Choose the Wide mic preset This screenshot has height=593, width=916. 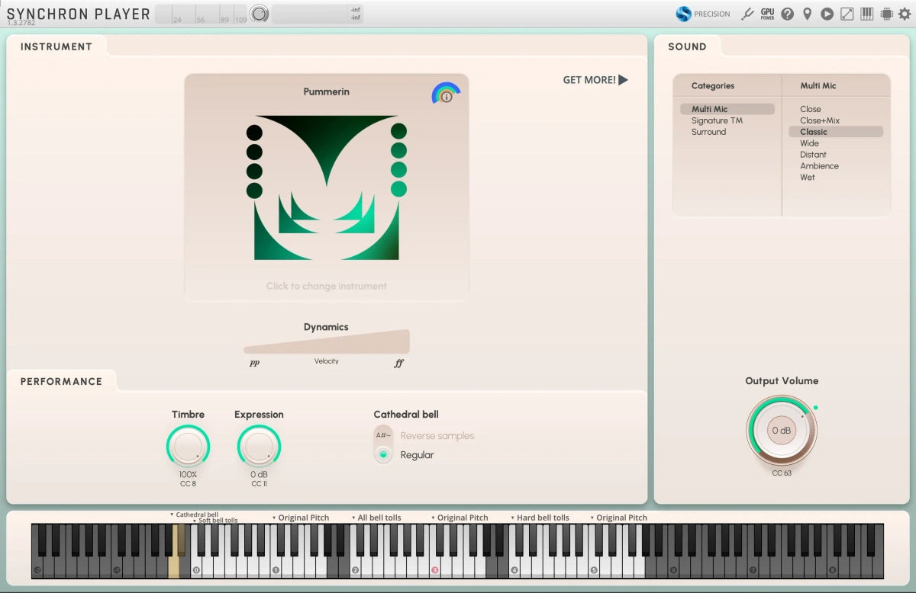[x=809, y=143]
